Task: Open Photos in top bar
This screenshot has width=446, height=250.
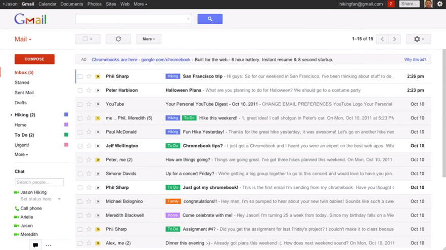Action: click(x=95, y=4)
